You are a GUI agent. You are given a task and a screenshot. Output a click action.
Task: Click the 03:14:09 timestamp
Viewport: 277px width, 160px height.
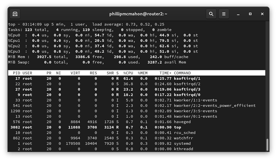[x=32, y=24]
